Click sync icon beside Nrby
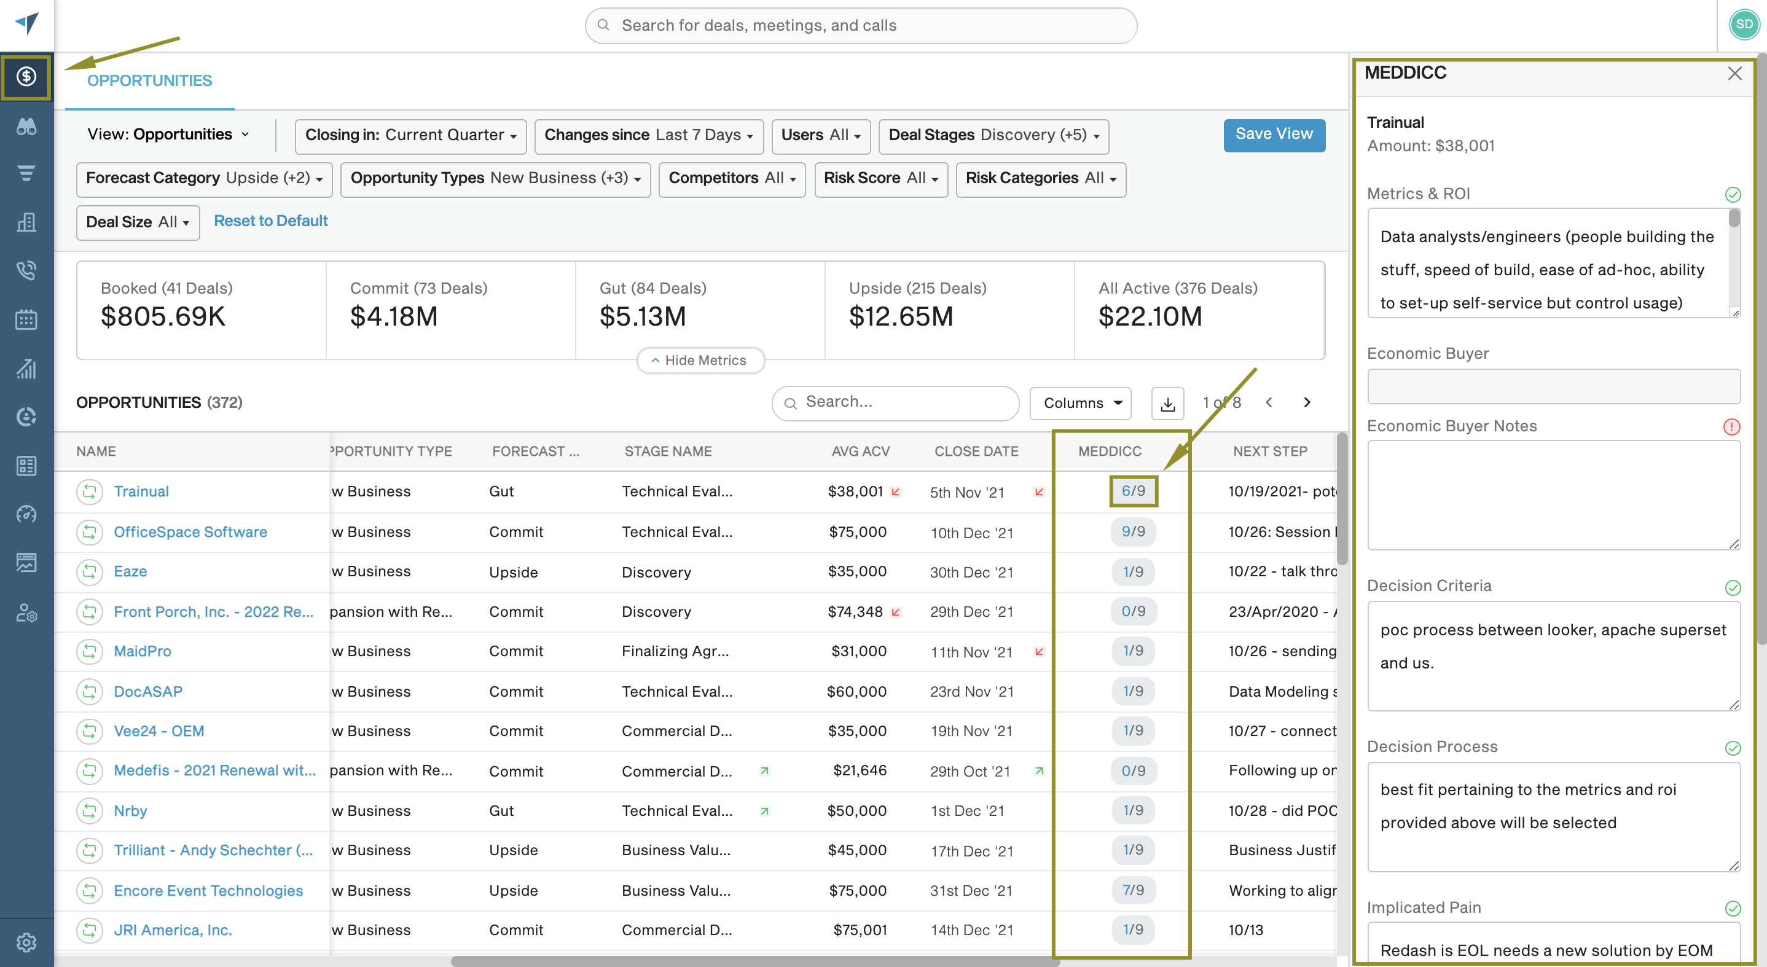This screenshot has height=967, width=1767. (x=89, y=810)
